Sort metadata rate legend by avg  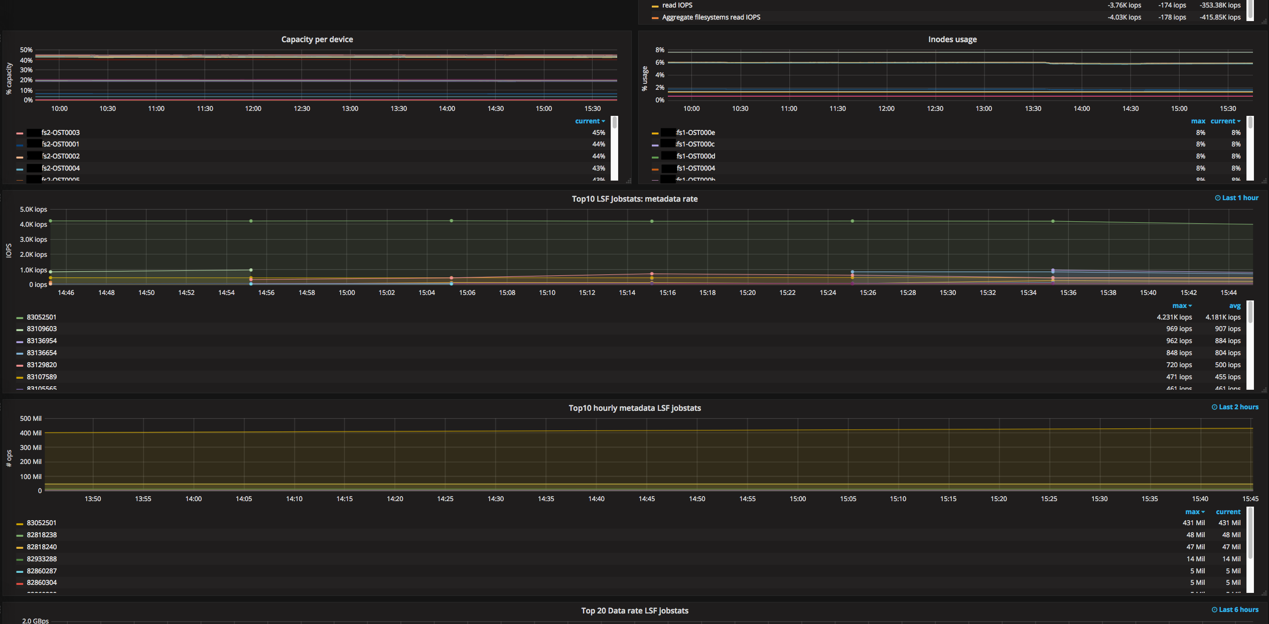click(x=1234, y=306)
